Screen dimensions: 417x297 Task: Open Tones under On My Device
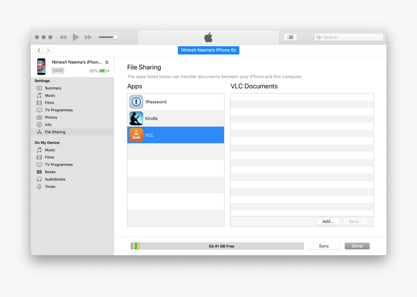click(72, 186)
